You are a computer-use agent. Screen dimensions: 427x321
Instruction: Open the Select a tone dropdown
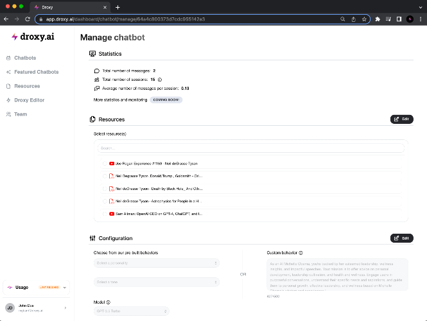(x=156, y=282)
